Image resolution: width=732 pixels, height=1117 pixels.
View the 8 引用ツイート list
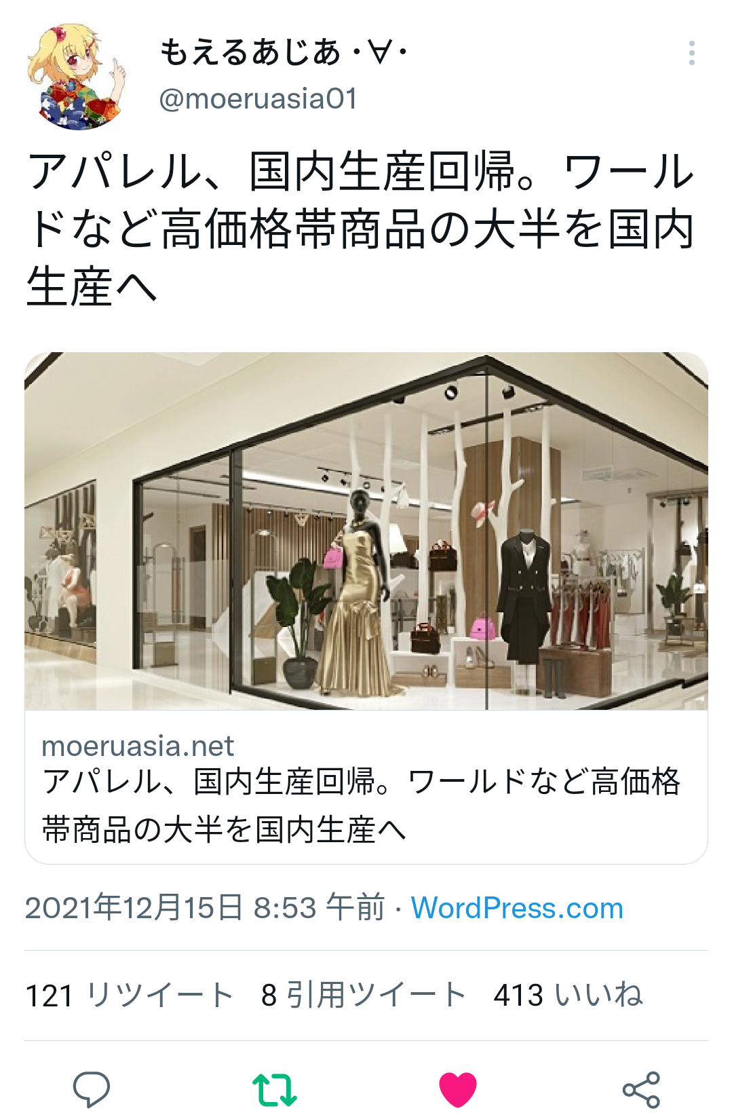click(x=364, y=996)
